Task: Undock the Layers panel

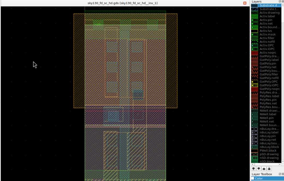Action: point(279,2)
